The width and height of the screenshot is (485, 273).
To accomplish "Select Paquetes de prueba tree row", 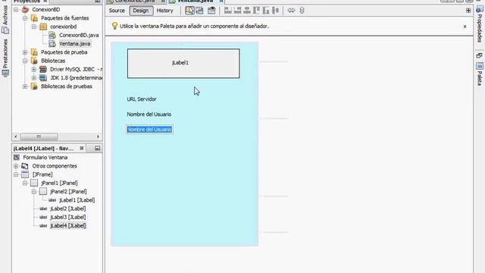I will tap(64, 52).
